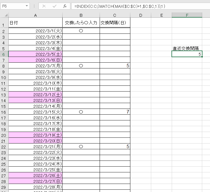Select column D header
Image resolution: width=210 pixels, height=192 pixels.
point(140,15)
